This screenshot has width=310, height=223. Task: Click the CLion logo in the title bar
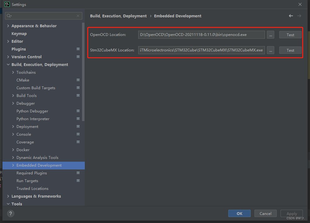[7, 4]
